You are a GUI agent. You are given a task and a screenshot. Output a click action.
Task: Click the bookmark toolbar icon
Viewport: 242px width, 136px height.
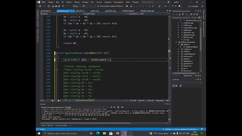[x=179, y=6]
